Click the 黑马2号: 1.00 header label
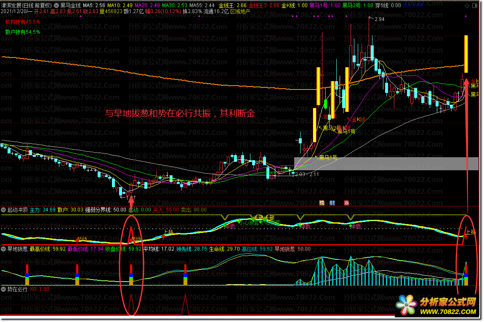The height and width of the screenshot is (322, 484). point(358,5)
